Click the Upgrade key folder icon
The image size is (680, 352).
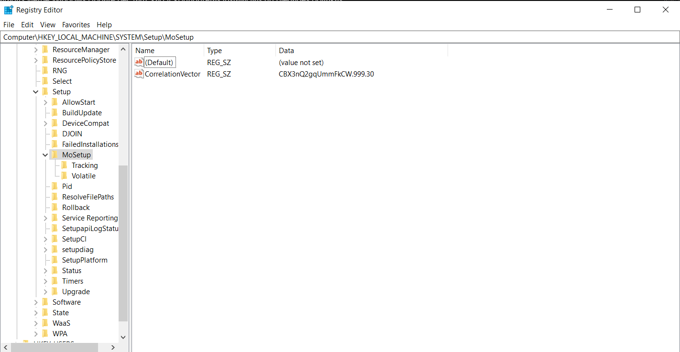54,291
